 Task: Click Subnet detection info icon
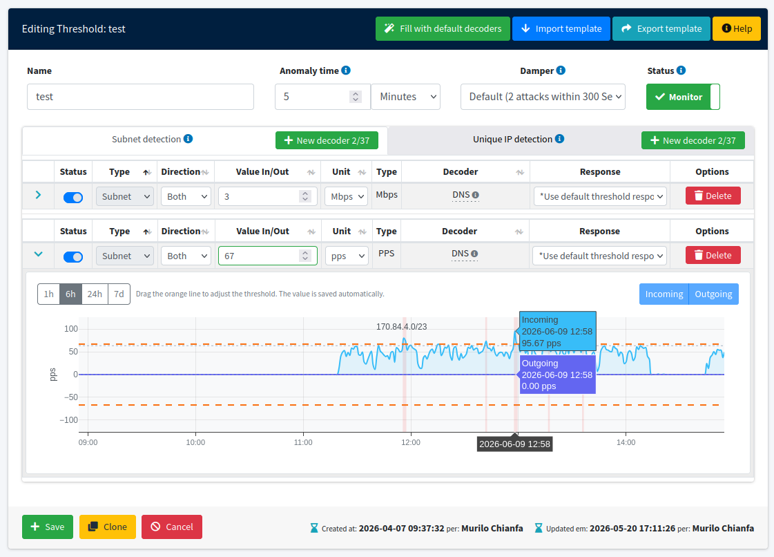[188, 139]
